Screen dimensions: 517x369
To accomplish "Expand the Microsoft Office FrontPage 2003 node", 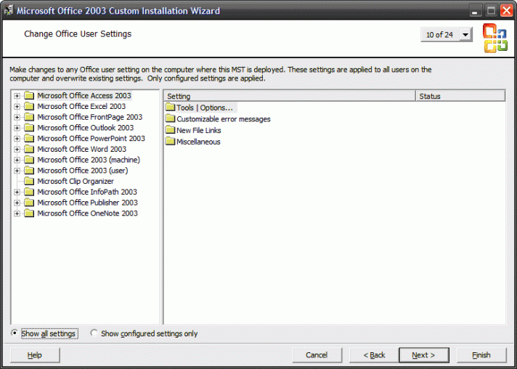I will pos(17,118).
